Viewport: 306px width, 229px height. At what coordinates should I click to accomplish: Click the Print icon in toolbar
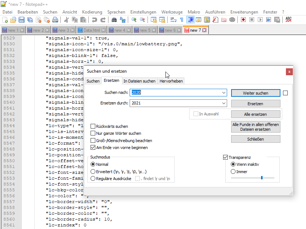55,20
